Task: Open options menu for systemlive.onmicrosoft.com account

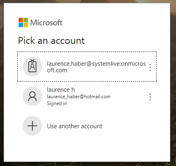Action: (x=150, y=67)
